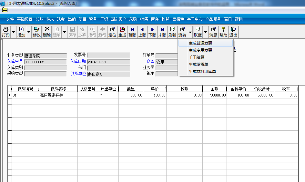Click the 定位 locate icon

pyautogui.click(x=112, y=32)
